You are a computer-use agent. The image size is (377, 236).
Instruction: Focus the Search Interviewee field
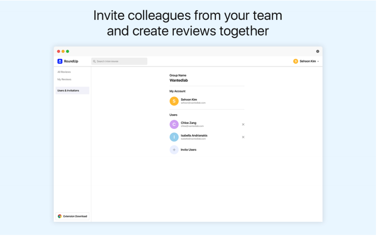click(x=119, y=61)
